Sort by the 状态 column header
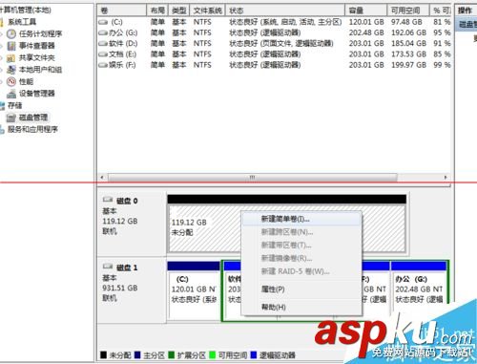 pos(285,11)
